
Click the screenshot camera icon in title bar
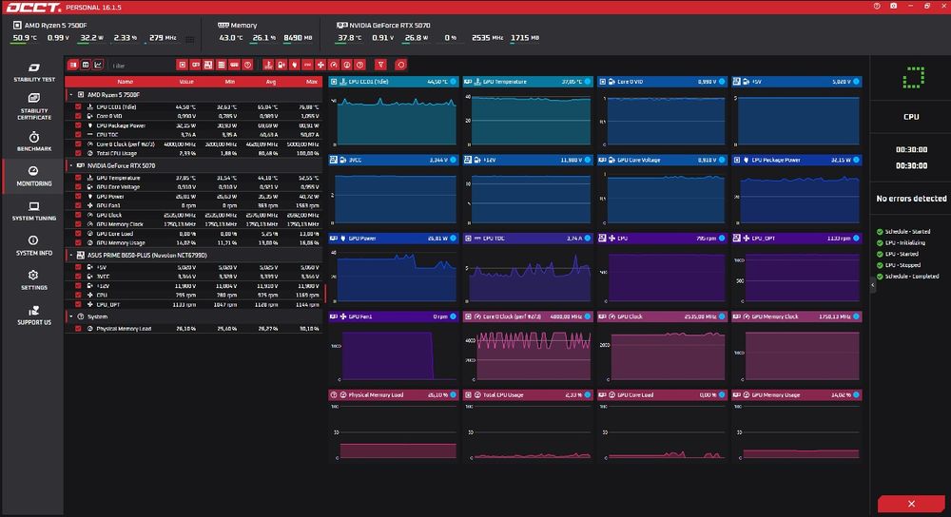coord(893,6)
